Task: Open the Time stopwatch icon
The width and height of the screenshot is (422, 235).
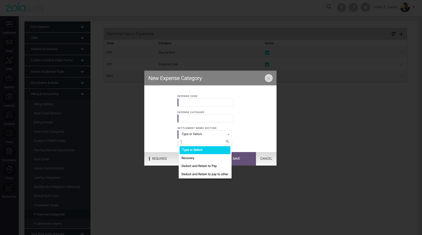Action: point(9,170)
